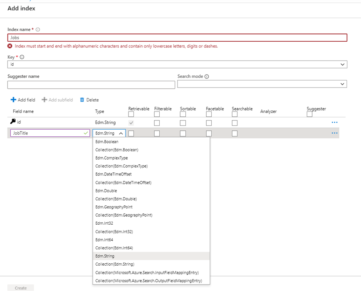Expand the Key dropdown
Viewport: 361px width, 291px height.
[343, 65]
